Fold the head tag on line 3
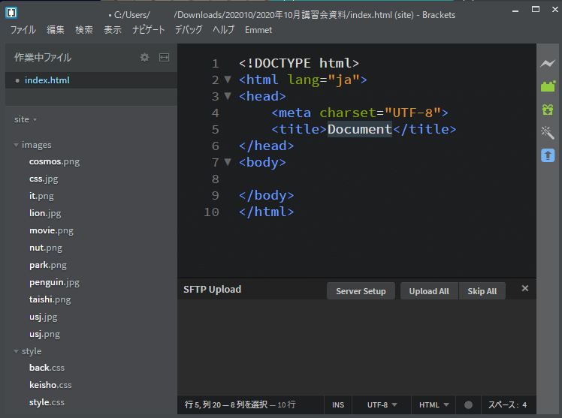This screenshot has height=418, width=562. click(x=228, y=96)
